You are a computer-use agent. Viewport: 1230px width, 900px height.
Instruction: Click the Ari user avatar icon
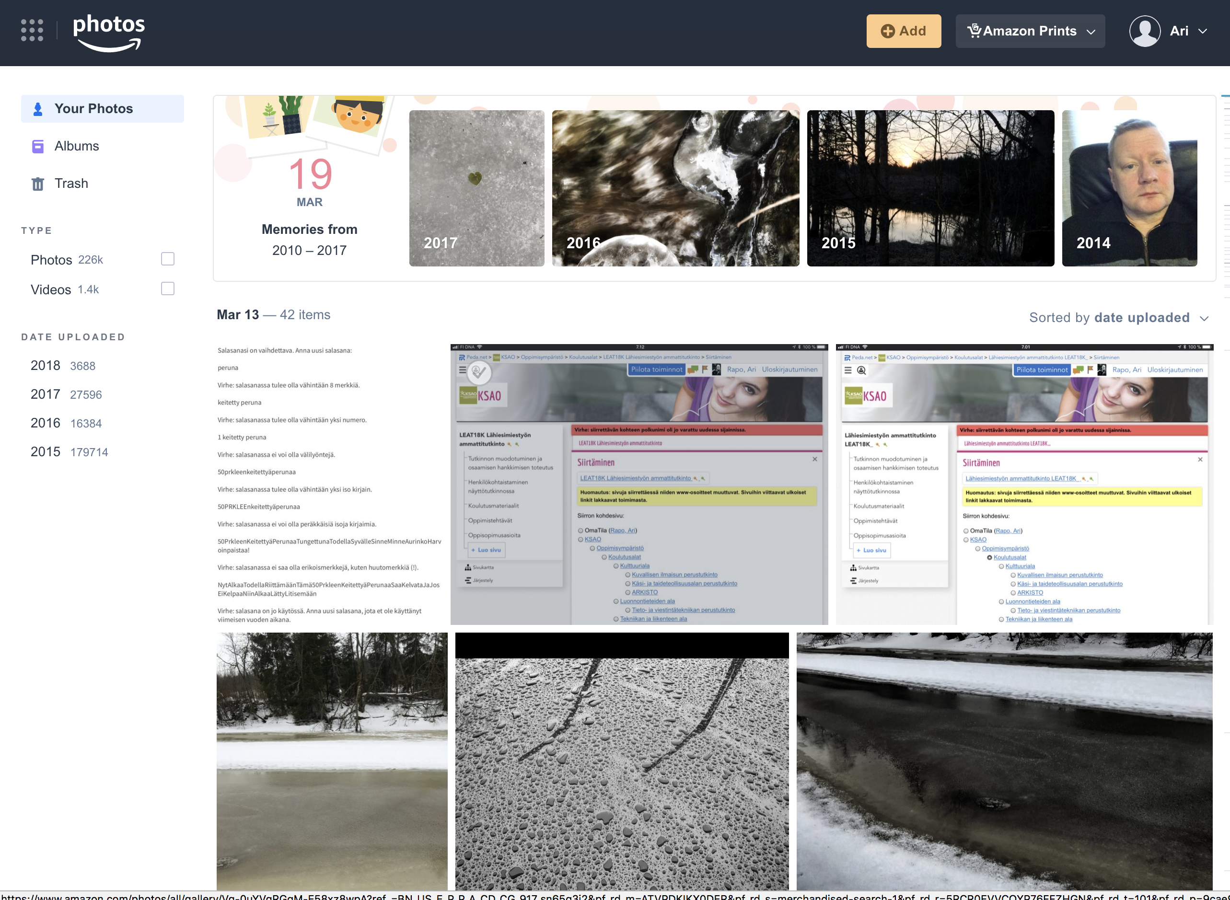(x=1145, y=31)
